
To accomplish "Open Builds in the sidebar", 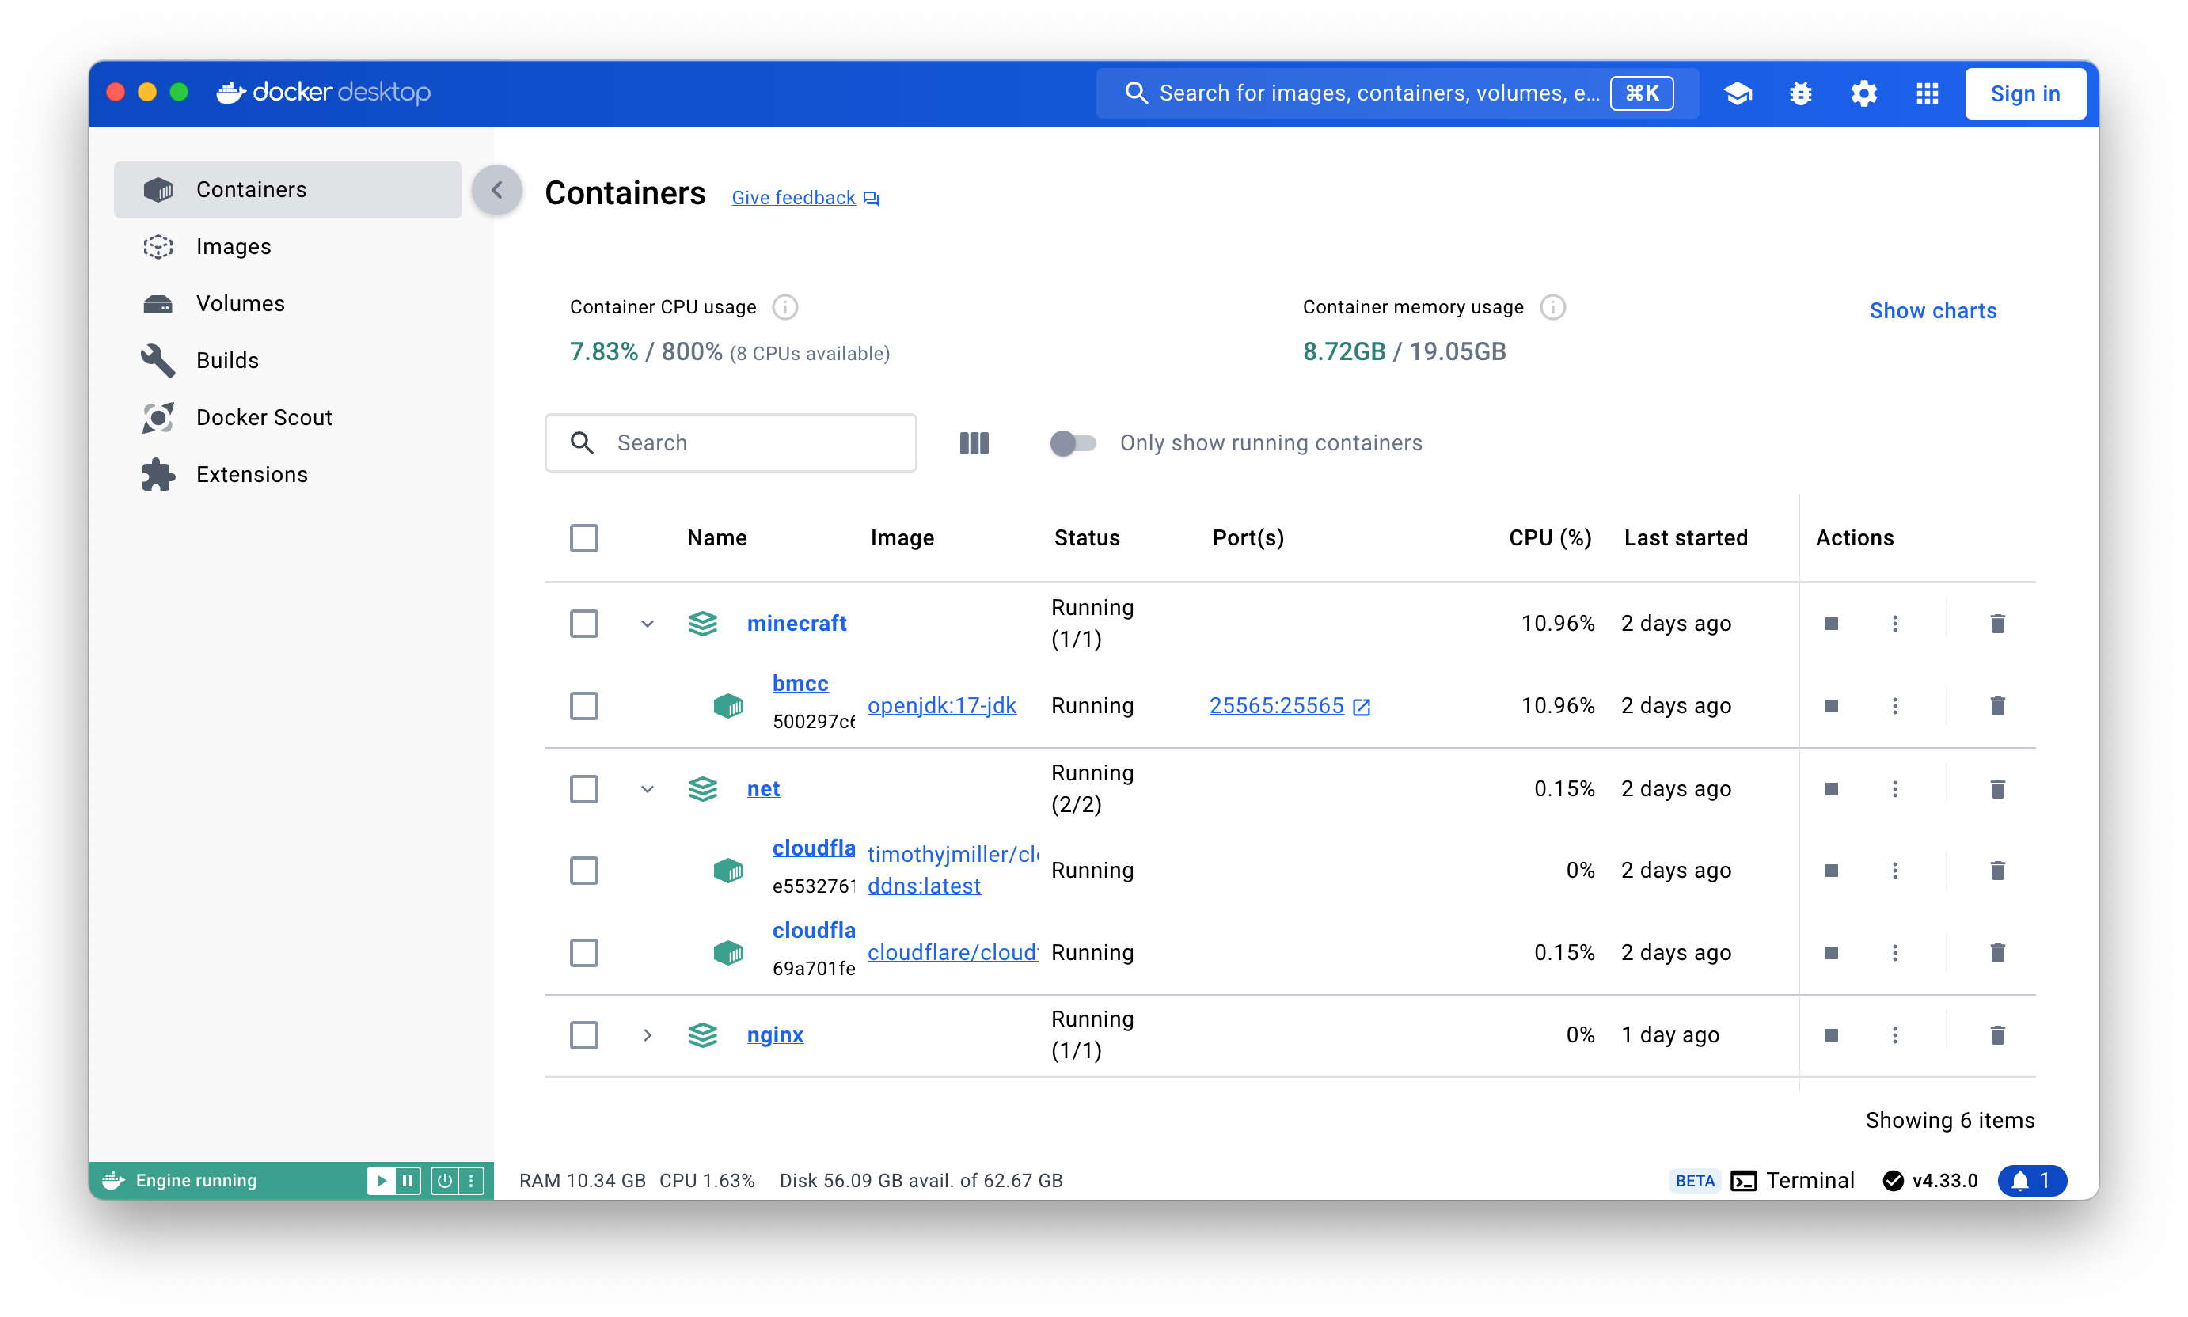I will pyautogui.click(x=287, y=360).
